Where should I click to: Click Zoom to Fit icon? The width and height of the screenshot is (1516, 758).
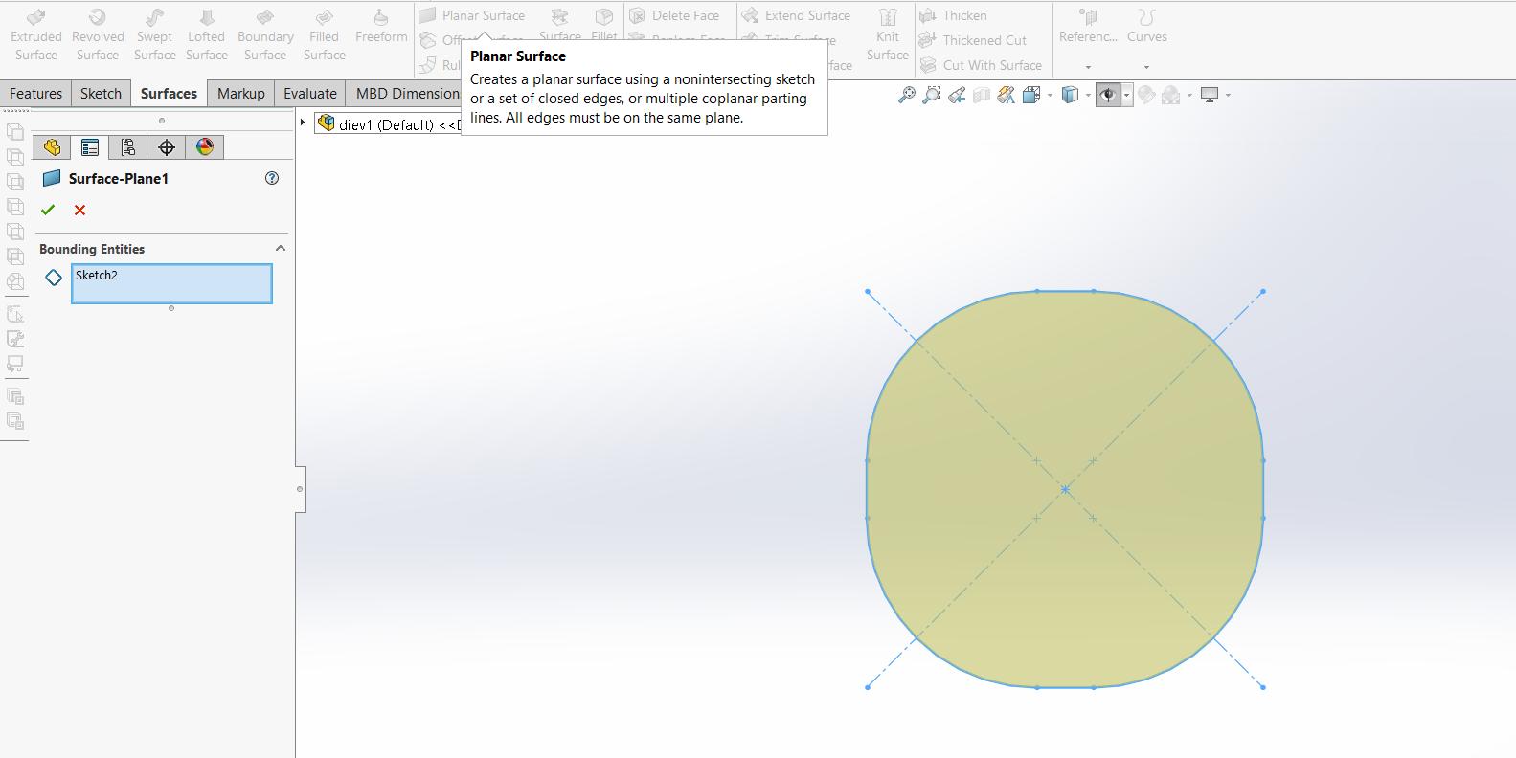tap(906, 95)
